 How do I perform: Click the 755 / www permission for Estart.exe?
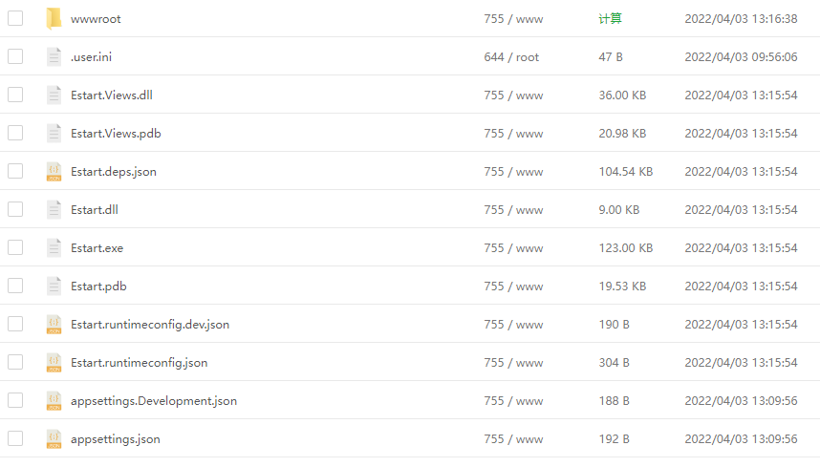click(513, 247)
